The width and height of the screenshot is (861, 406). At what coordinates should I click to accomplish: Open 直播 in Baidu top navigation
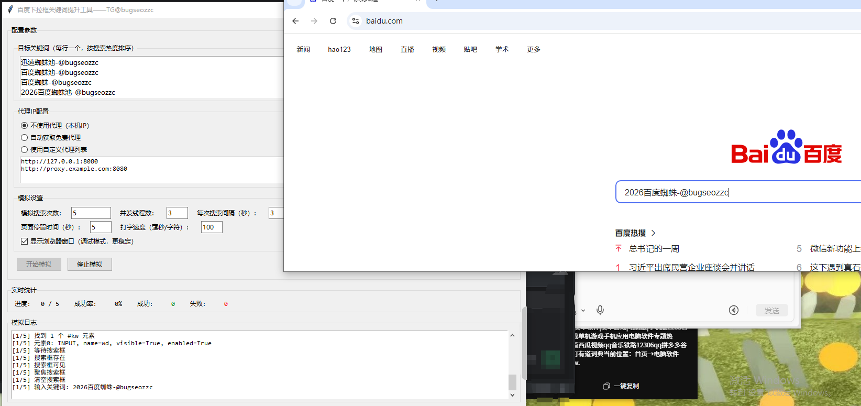click(x=407, y=49)
